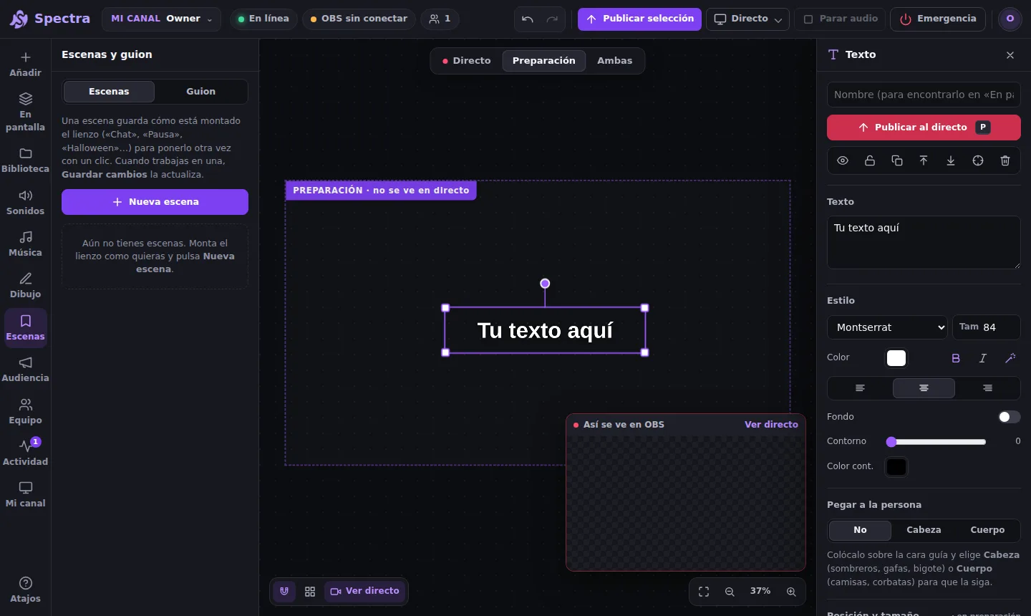This screenshot has height=616, width=1031.
Task: Align text to the right
Action: [987, 388]
